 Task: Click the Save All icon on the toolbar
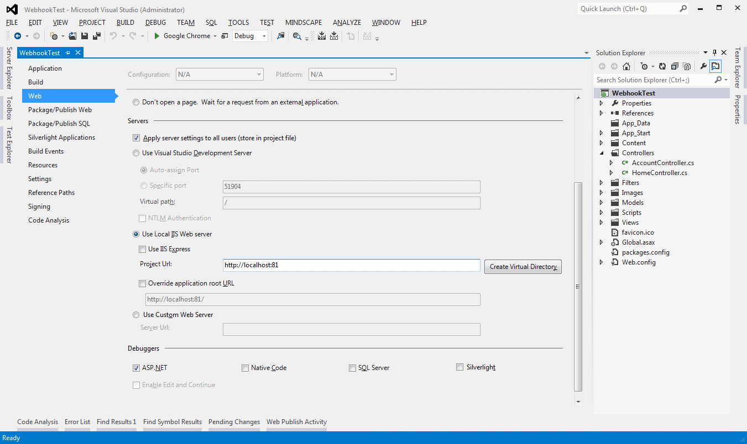click(96, 35)
